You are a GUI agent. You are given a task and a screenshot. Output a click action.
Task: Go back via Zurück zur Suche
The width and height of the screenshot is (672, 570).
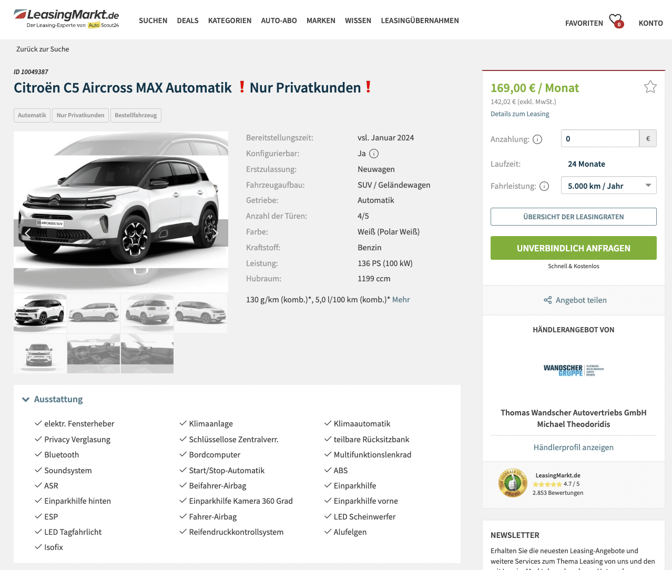coord(43,49)
